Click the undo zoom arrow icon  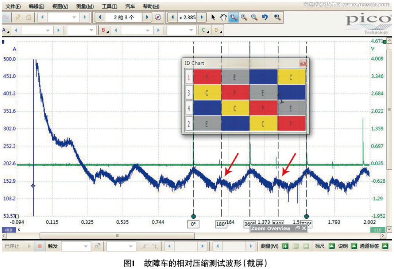265,17
